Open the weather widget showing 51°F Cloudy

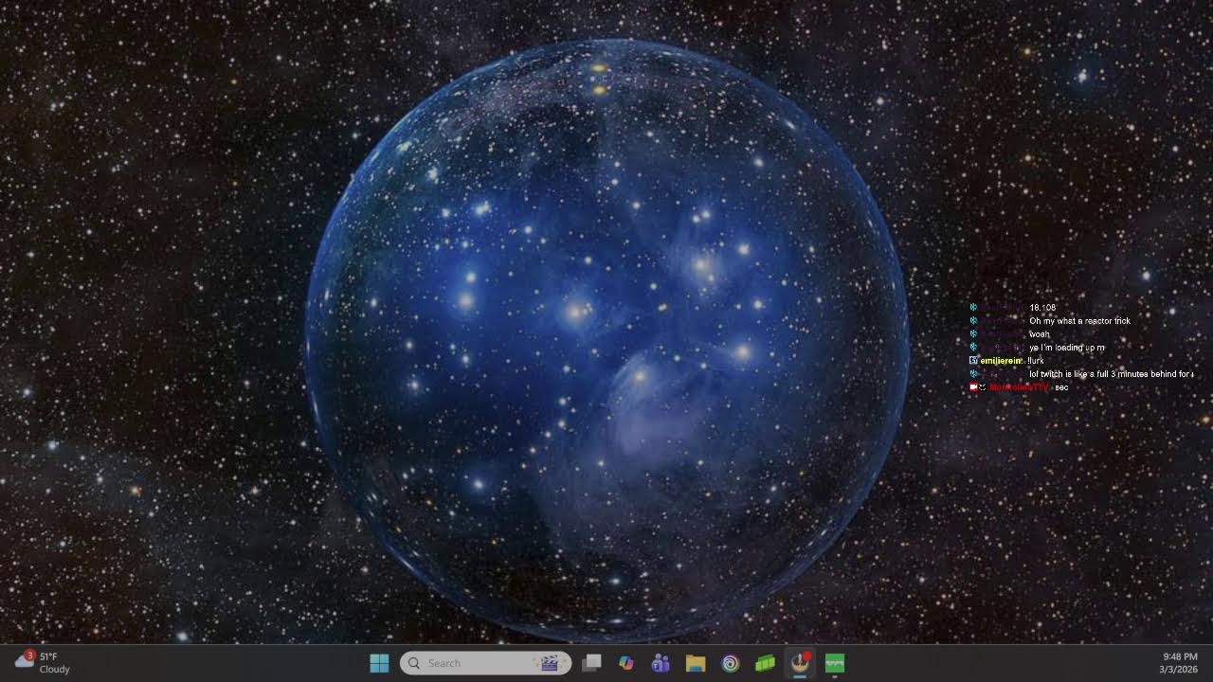[43, 662]
